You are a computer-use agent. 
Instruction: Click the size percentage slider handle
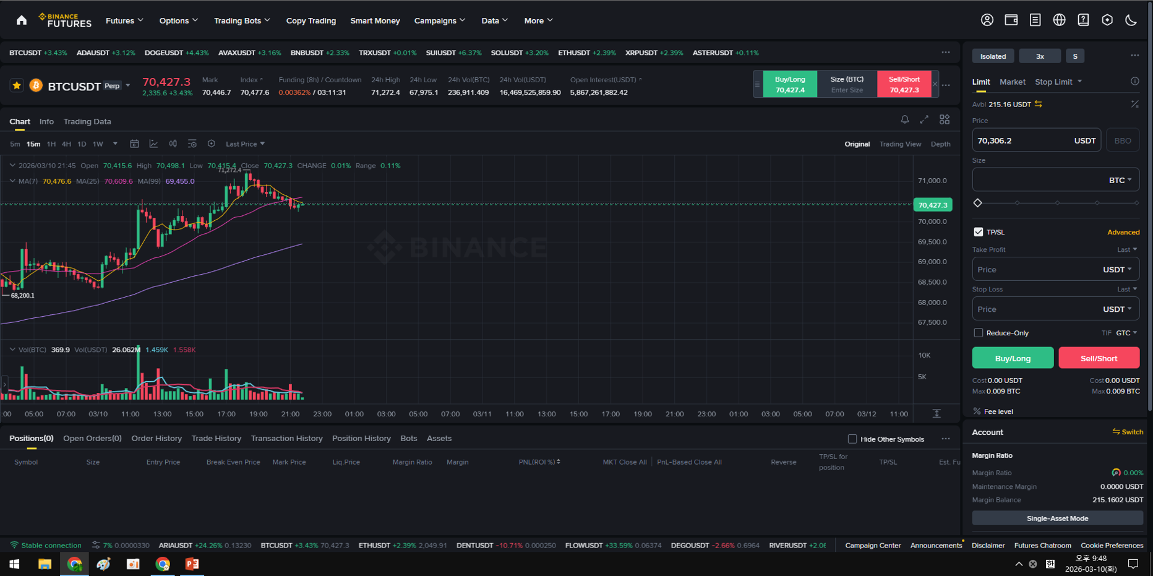click(978, 203)
